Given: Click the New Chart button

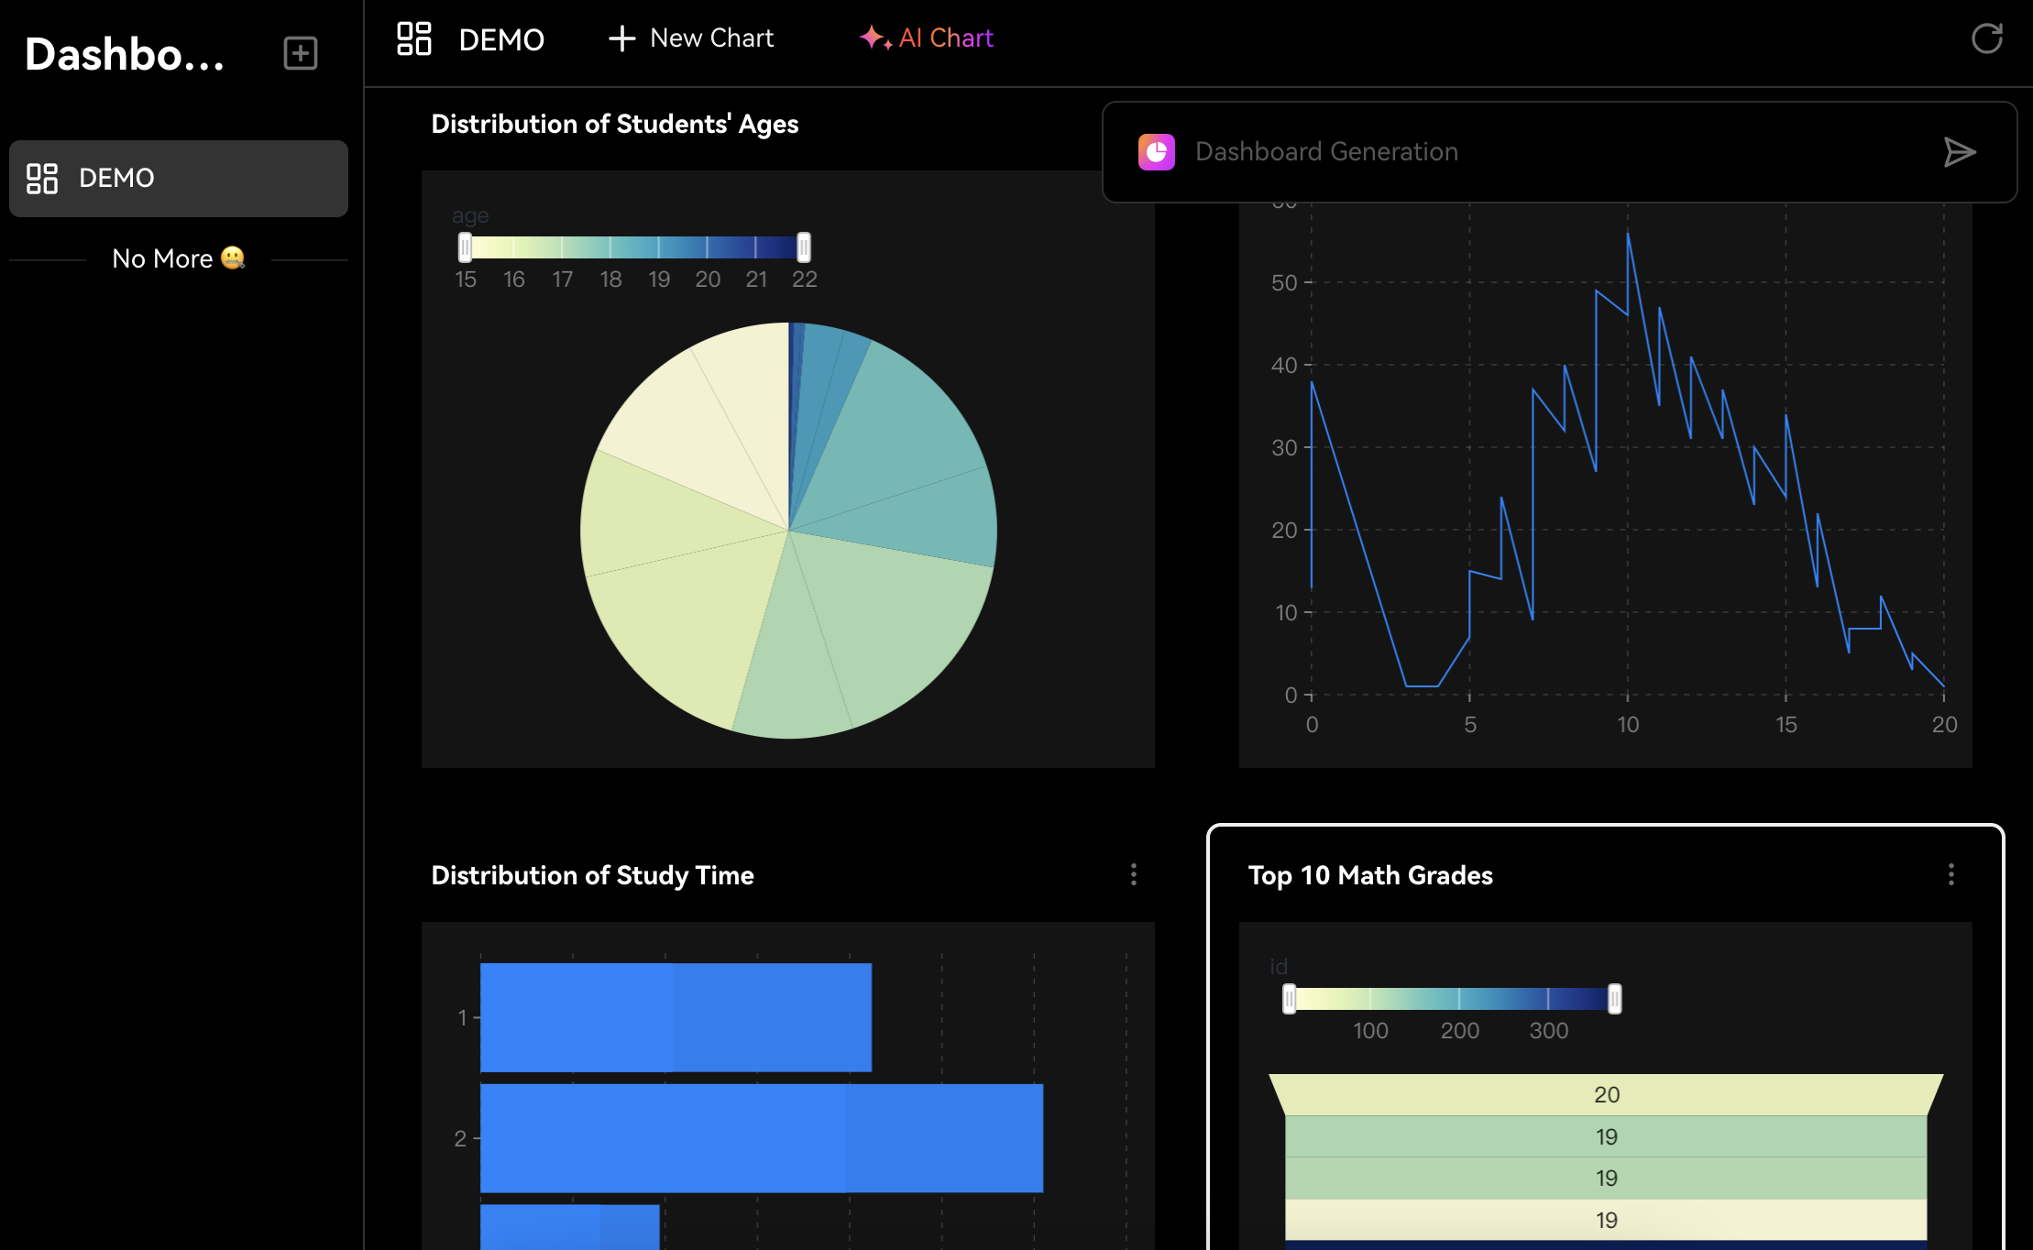Looking at the screenshot, I should (x=691, y=38).
